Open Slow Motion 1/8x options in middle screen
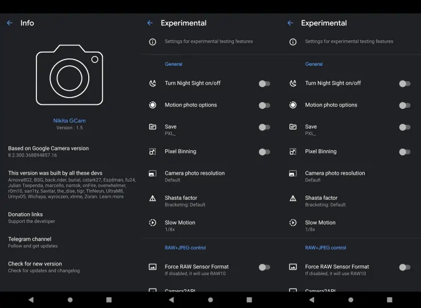The width and height of the screenshot is (421, 308). pyautogui.click(x=210, y=226)
